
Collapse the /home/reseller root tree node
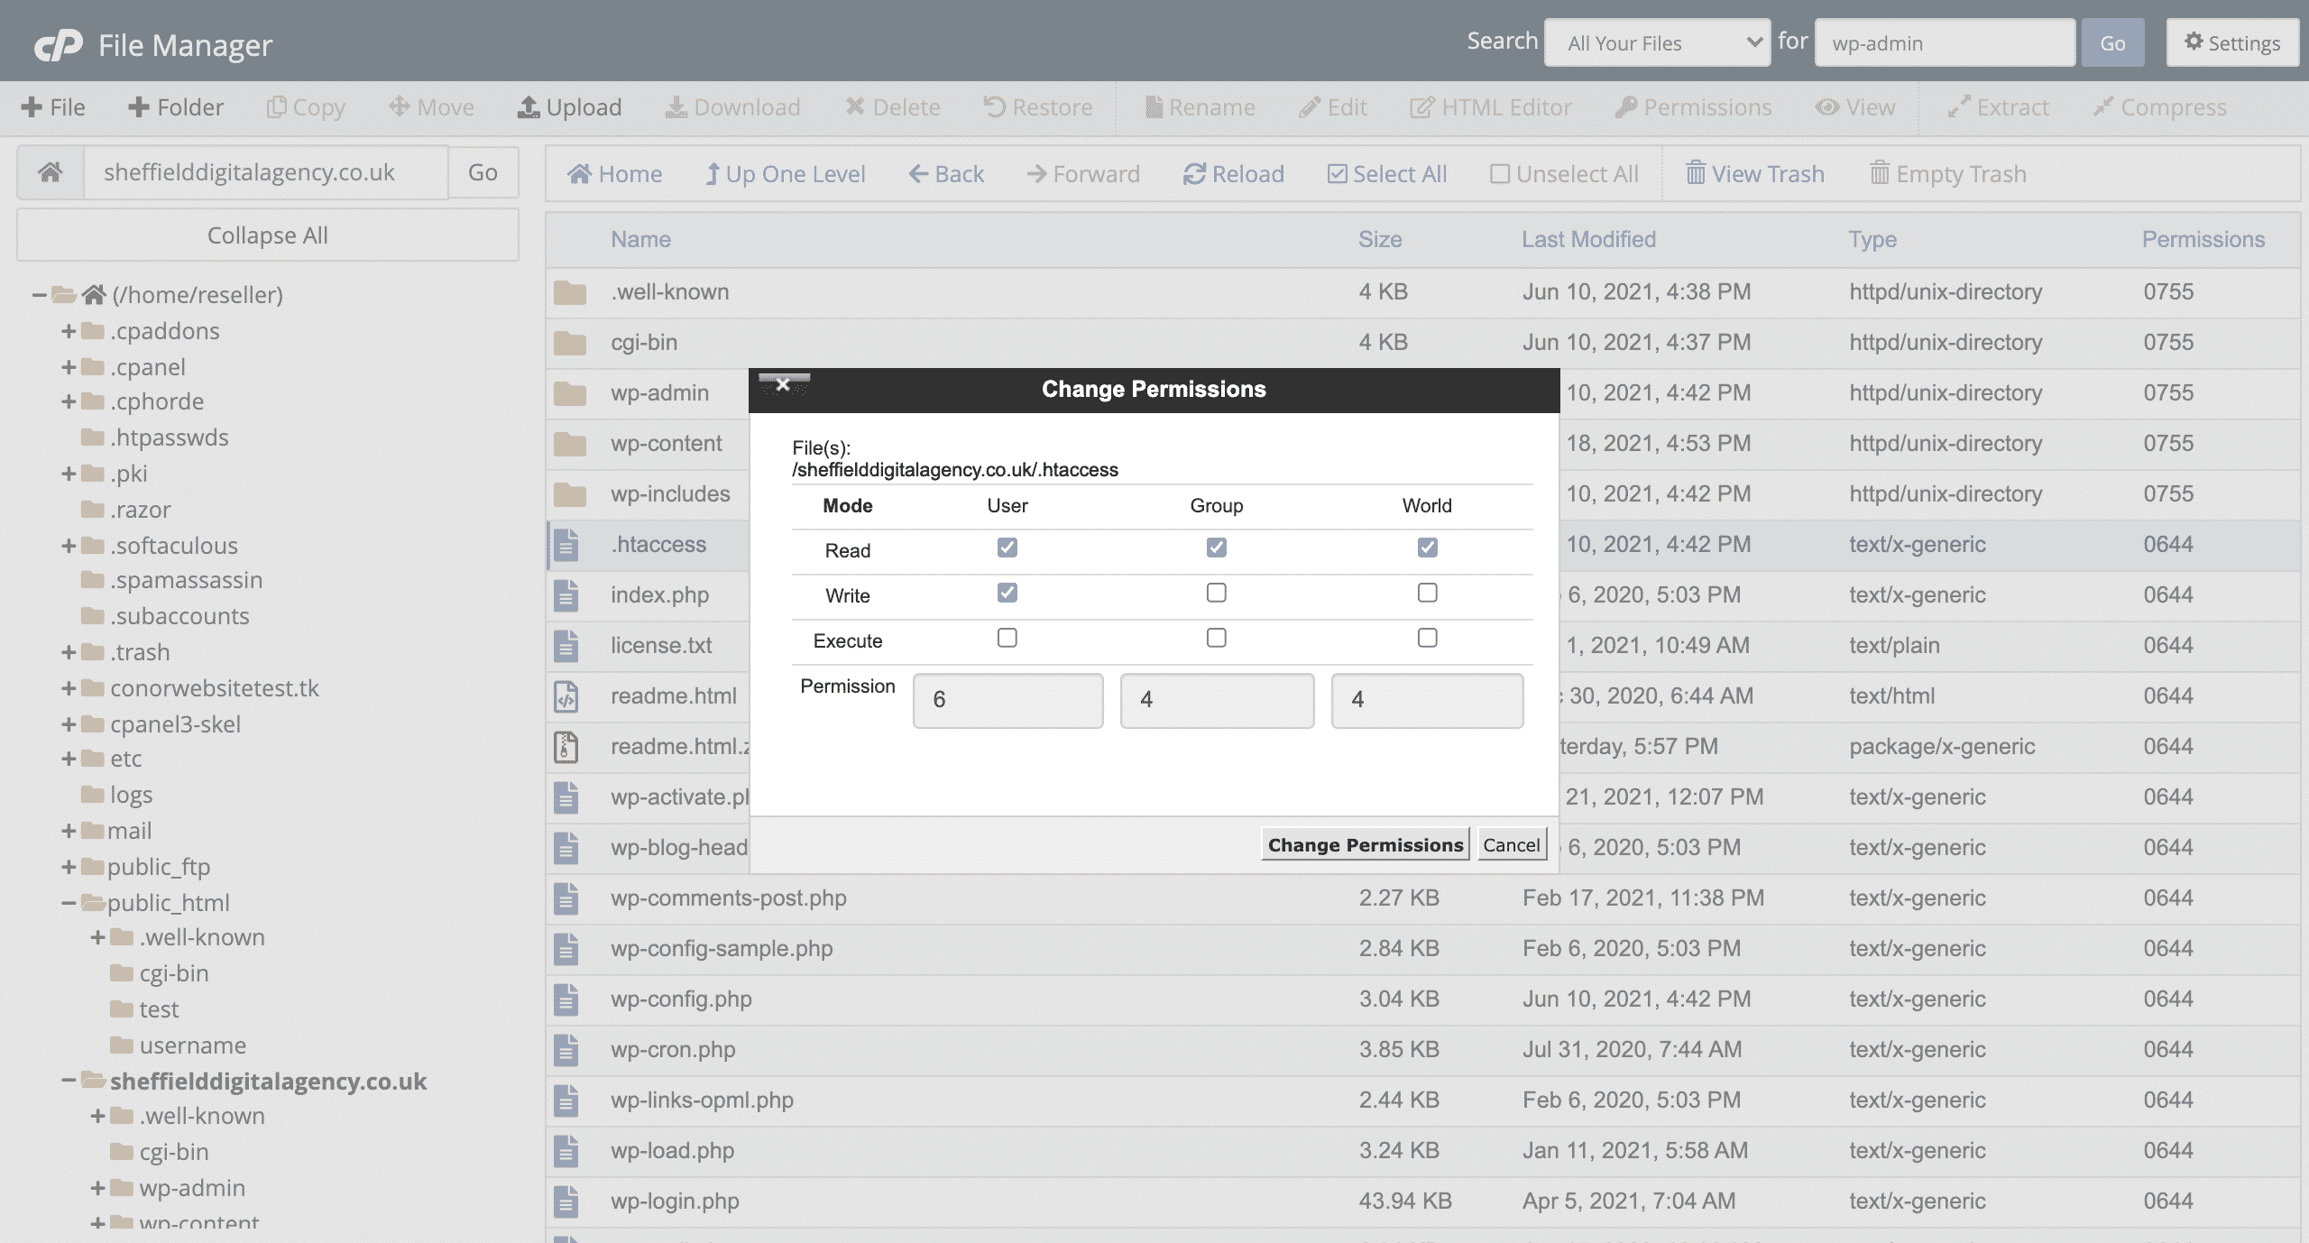tap(39, 295)
